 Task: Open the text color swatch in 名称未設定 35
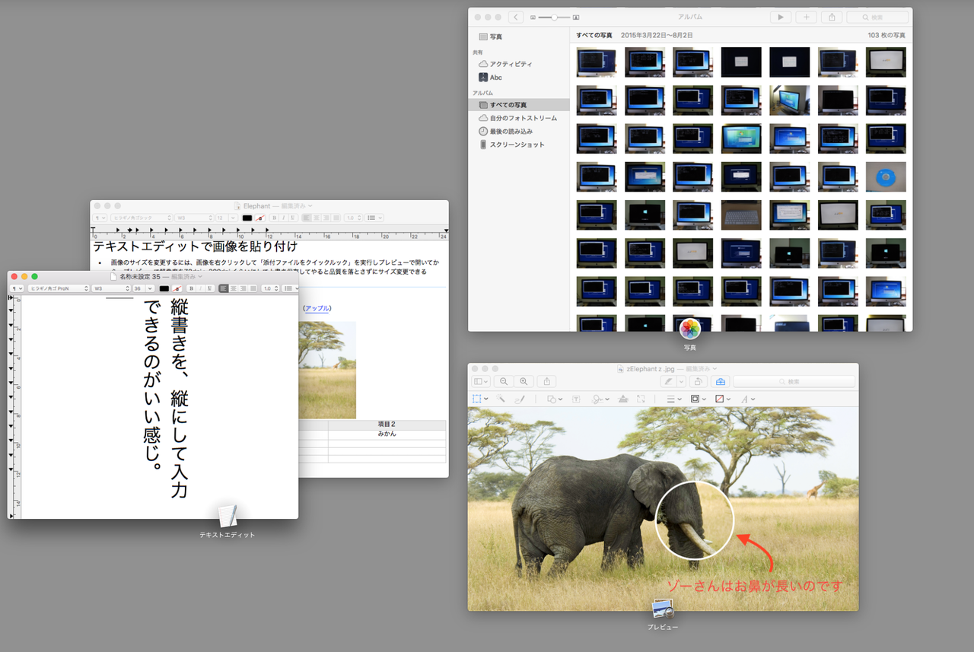[164, 289]
